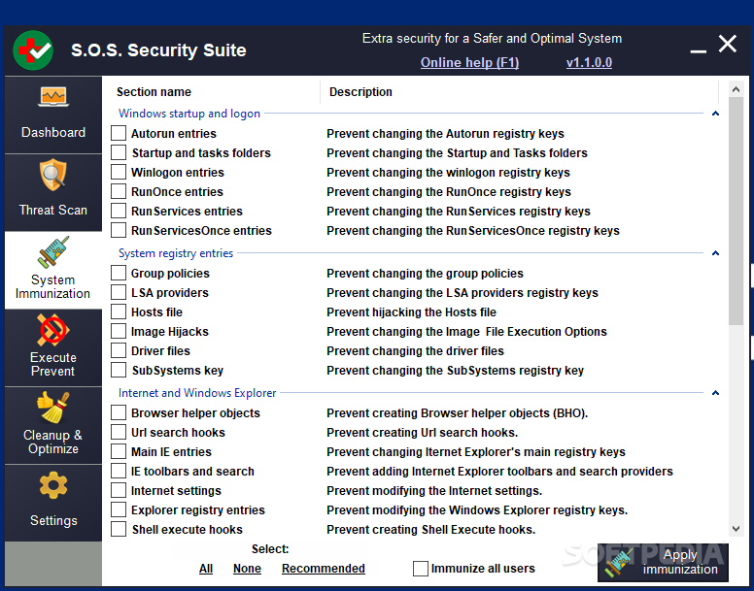
Task: Click the vertical scrollbar thumb
Action: click(x=736, y=212)
